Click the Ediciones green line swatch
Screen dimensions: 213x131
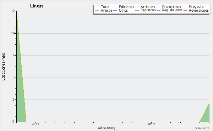(115, 7)
